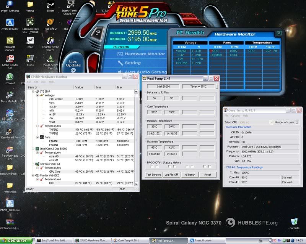Click the EasyTune help question mark button
306x244 pixels.
coord(98,33)
